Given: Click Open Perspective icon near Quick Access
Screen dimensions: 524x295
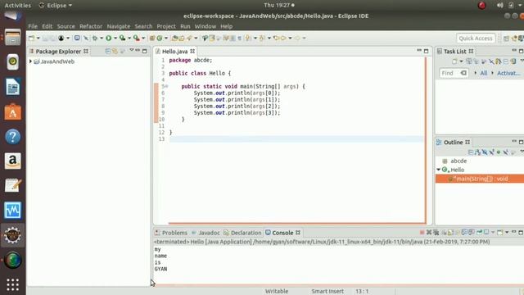Looking at the screenshot, I should coord(506,39).
